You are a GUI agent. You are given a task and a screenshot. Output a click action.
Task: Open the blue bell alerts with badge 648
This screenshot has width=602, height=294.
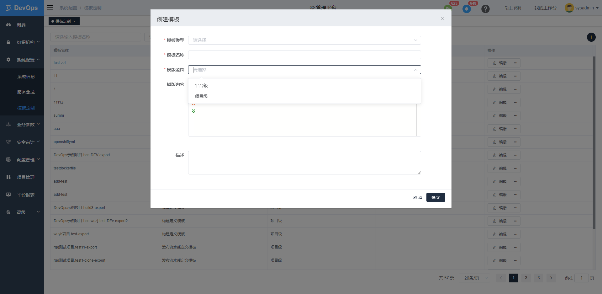click(467, 9)
